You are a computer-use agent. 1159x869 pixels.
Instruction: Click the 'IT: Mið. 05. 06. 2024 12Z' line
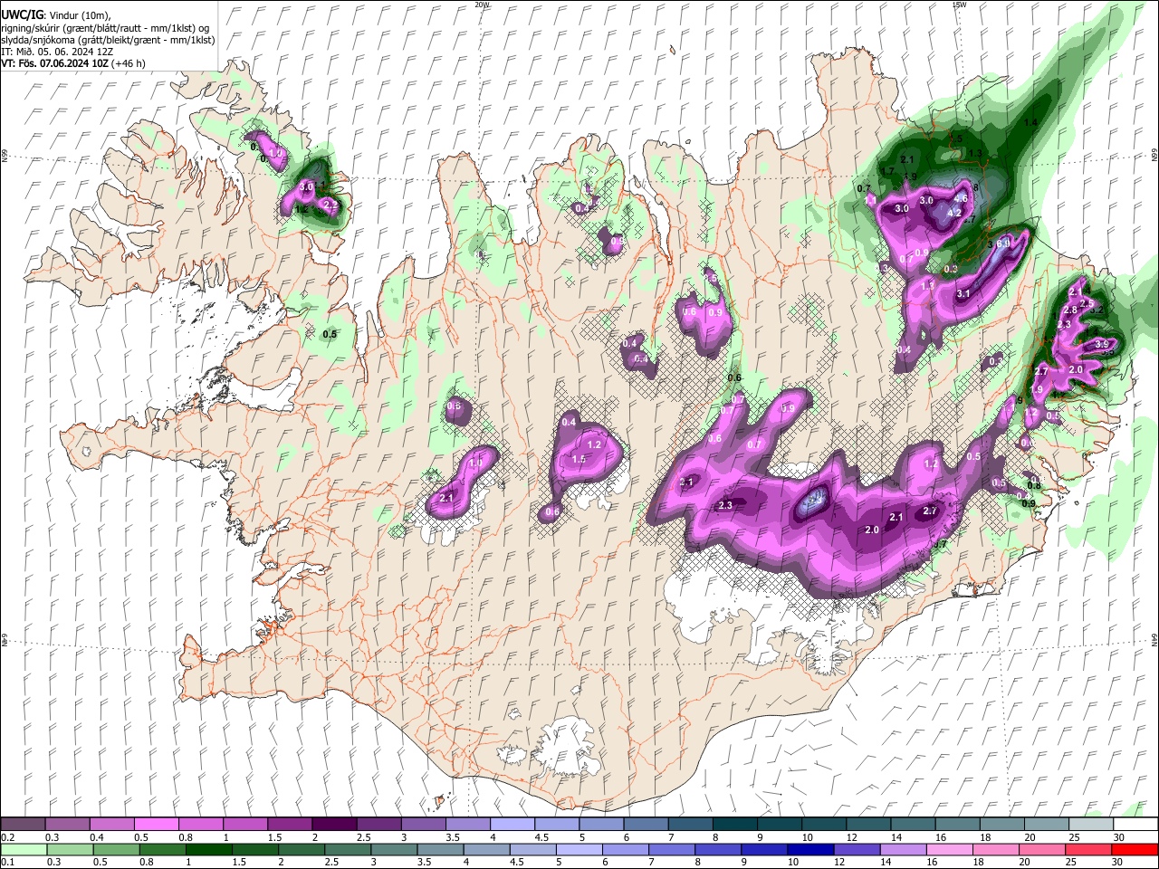(55, 52)
